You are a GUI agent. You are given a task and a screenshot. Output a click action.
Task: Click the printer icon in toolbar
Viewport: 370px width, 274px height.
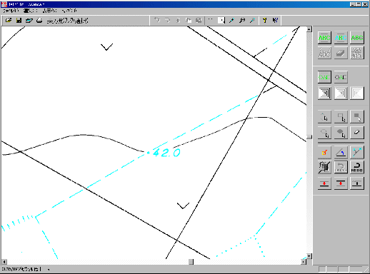point(39,21)
